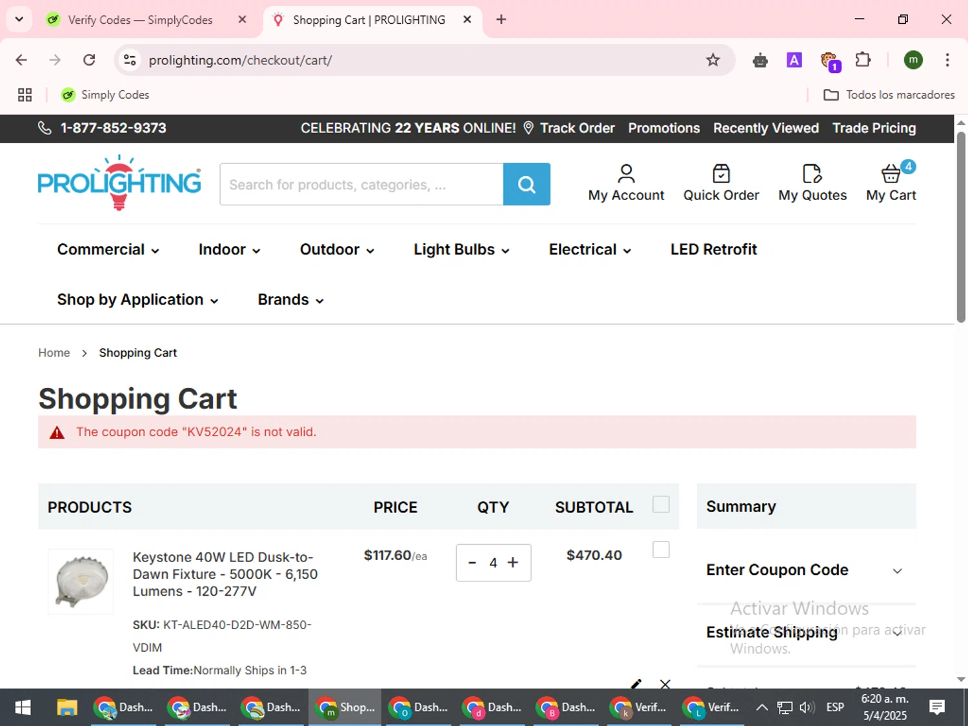Open a new browser tab
Image resolution: width=968 pixels, height=726 pixels.
[501, 19]
